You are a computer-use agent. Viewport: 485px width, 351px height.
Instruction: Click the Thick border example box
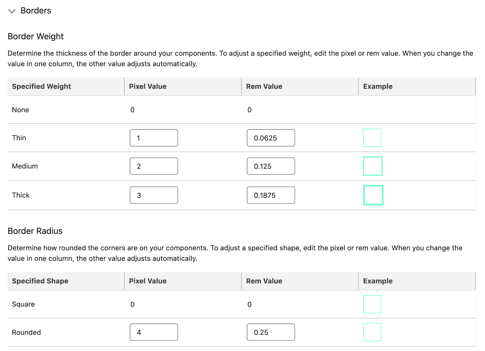(x=373, y=195)
